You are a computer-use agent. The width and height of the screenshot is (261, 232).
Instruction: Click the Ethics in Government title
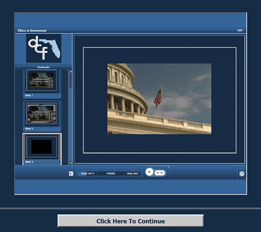click(x=32, y=31)
